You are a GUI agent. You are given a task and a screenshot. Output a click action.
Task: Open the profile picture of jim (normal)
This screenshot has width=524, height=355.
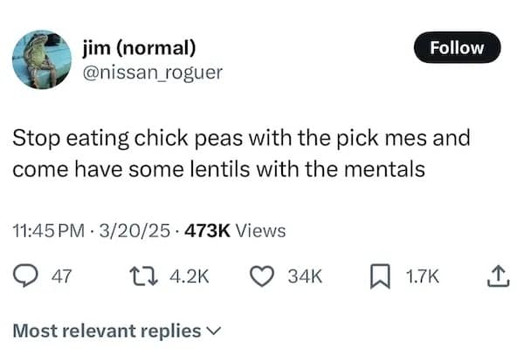click(x=42, y=60)
